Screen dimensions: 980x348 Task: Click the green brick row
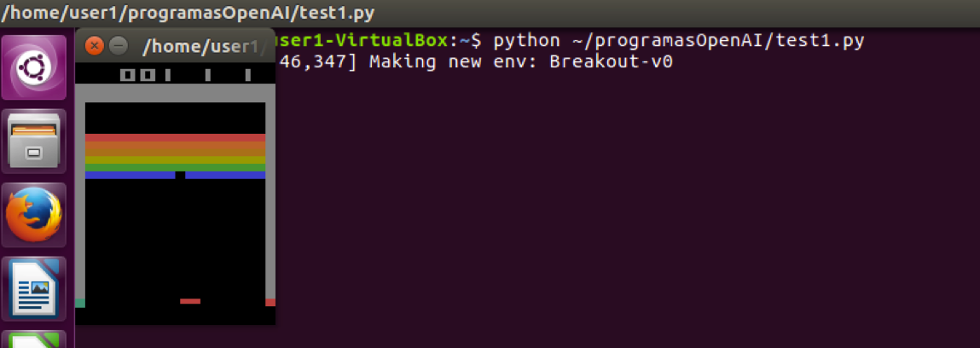tap(175, 159)
